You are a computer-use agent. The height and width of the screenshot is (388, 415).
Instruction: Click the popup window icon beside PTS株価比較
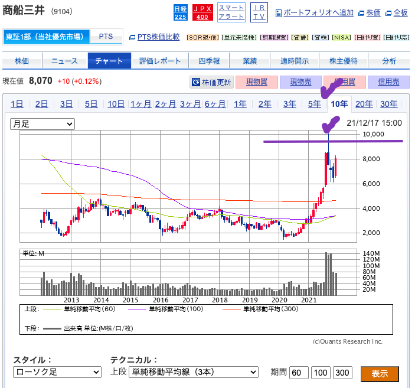click(132, 37)
